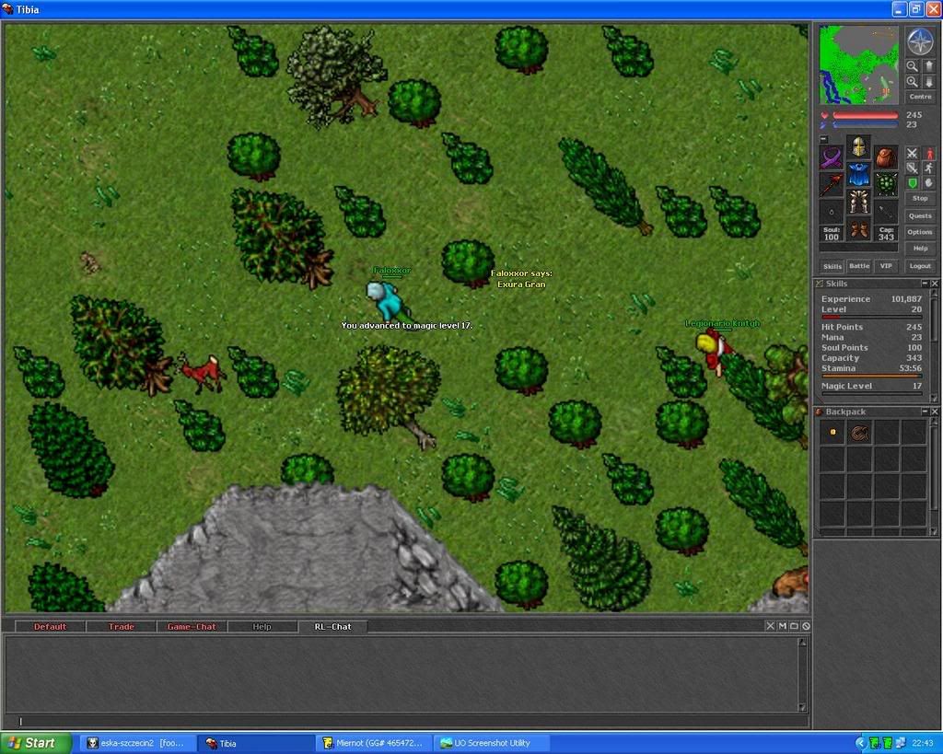
Task: Move minimap down one floor
Action: click(x=929, y=81)
